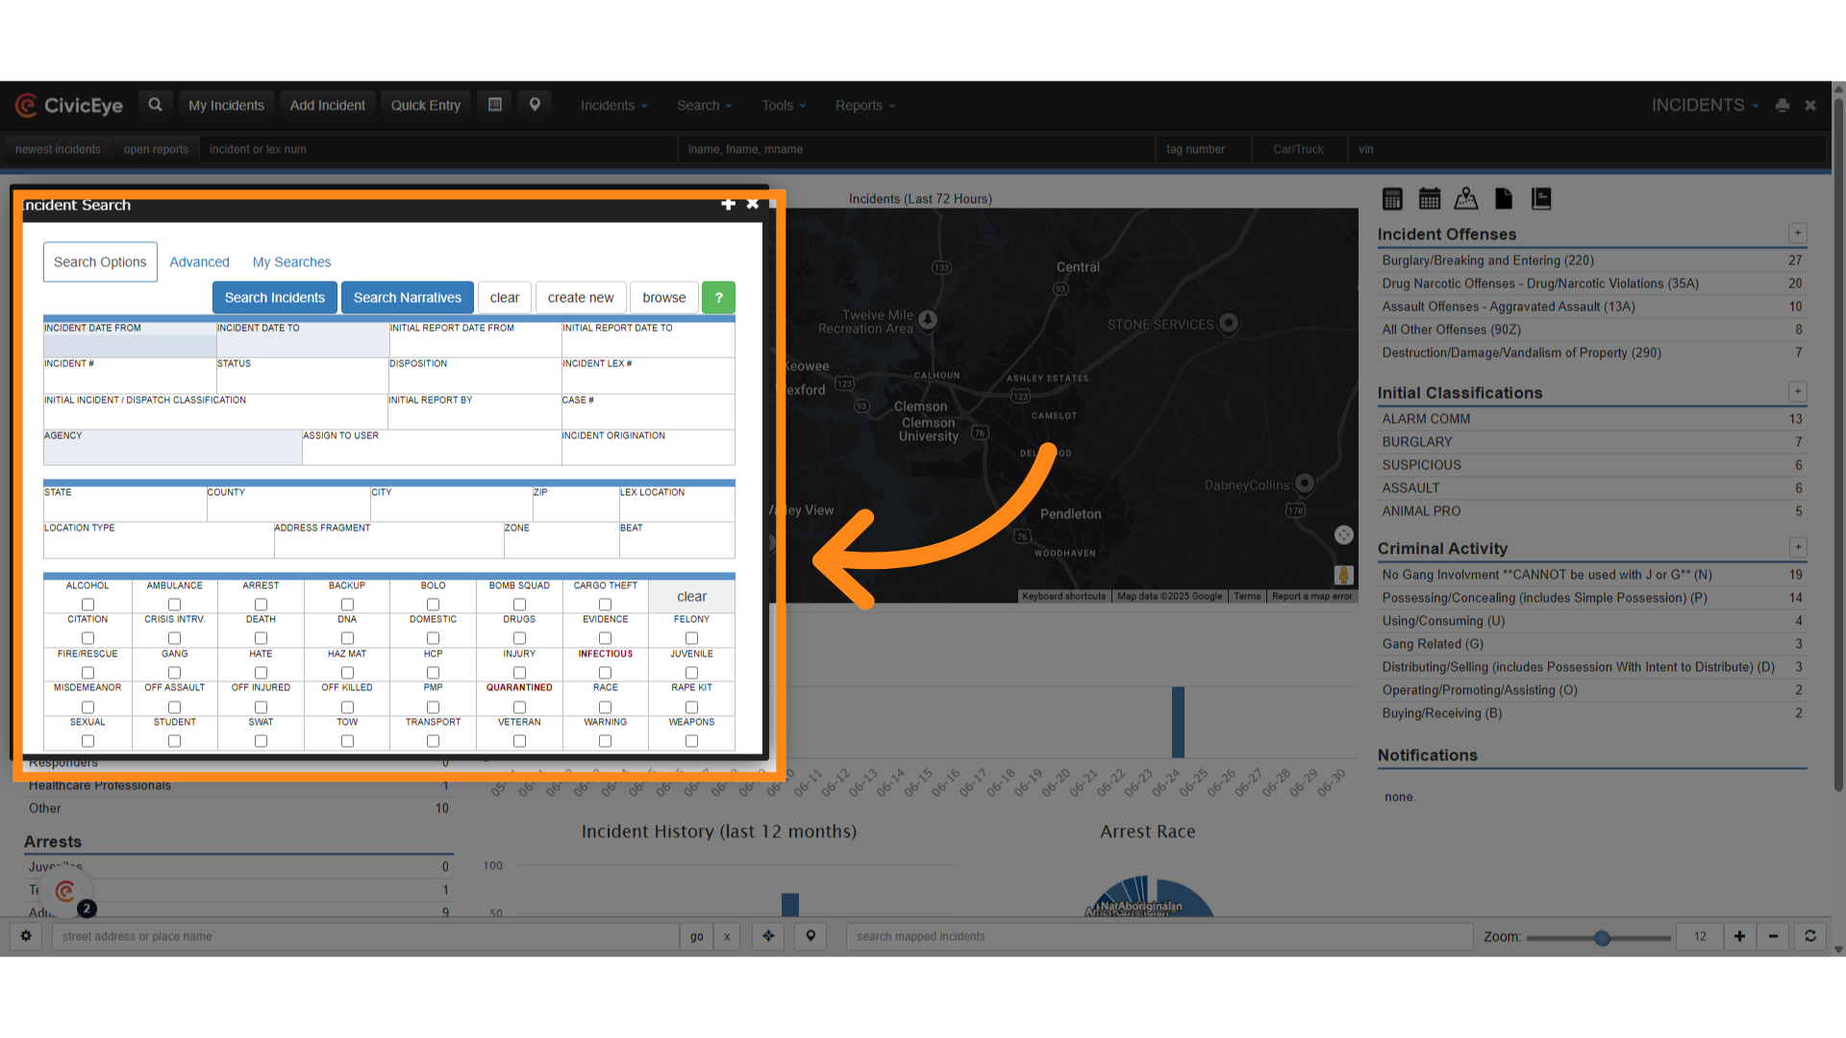This screenshot has height=1038, width=1846.
Task: Click the Search Narratives button
Action: (408, 298)
